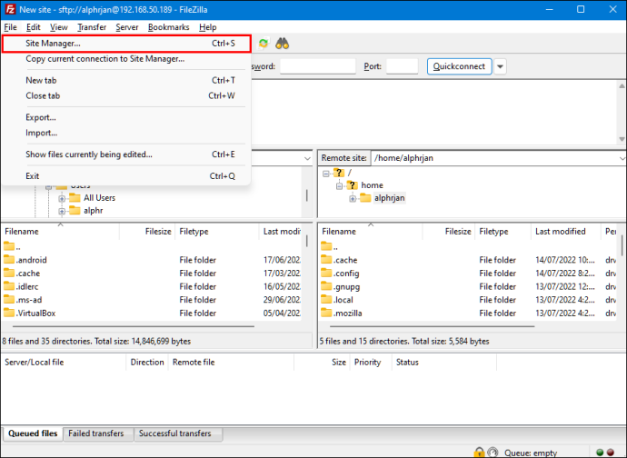Sort local list by Filetype column
627x458 pixels.
click(217, 231)
